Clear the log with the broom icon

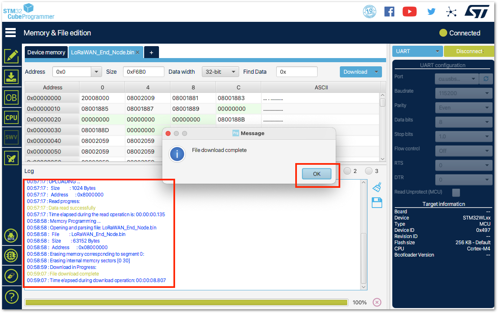point(377,187)
